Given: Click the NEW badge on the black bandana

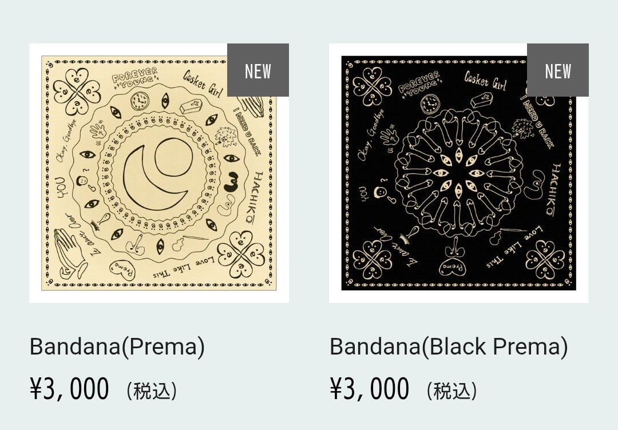Looking at the screenshot, I should pyautogui.click(x=558, y=71).
